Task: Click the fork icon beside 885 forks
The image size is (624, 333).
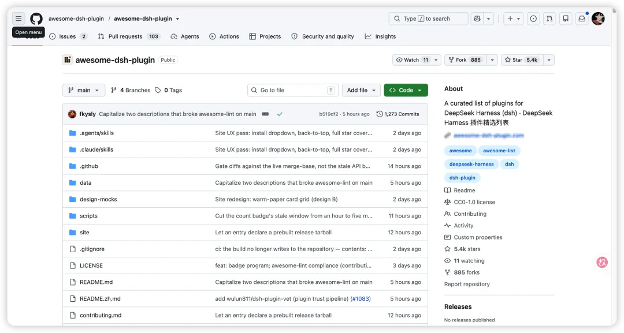Action: (447, 272)
